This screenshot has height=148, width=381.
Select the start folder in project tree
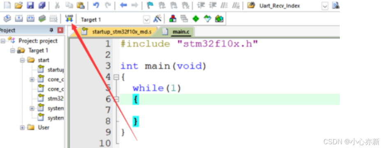tap(44, 60)
